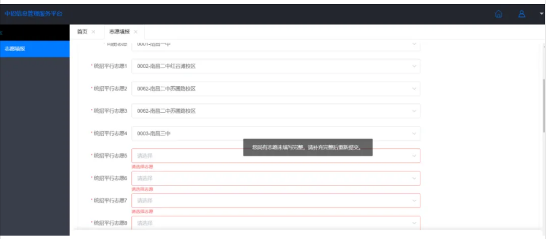
Task: Click the chevron arrow of 统招平行志愿4
Action: coord(414,133)
